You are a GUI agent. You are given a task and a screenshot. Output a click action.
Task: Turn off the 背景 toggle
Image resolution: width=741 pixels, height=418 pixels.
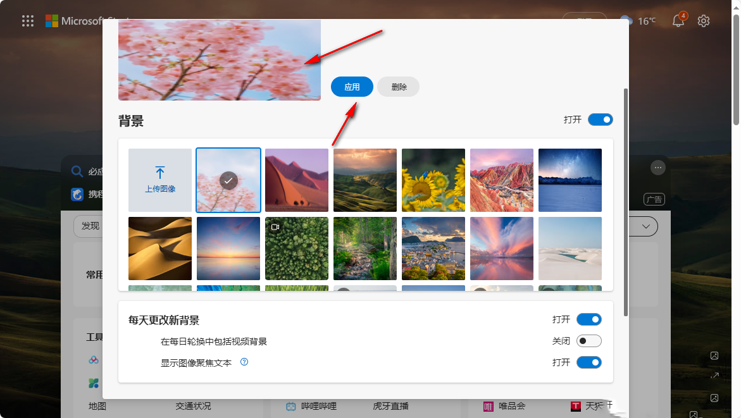[x=600, y=120]
